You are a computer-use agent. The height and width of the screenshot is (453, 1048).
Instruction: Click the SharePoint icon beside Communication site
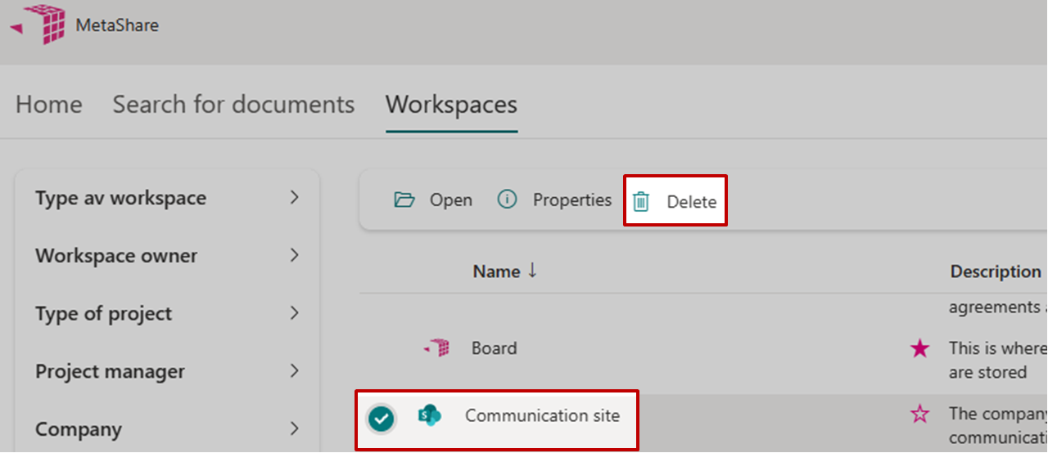(x=429, y=415)
